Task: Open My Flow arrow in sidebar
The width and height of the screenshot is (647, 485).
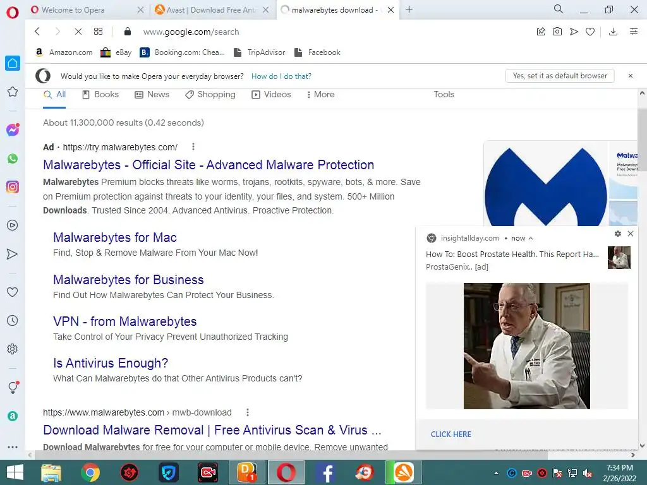Action: (x=13, y=254)
